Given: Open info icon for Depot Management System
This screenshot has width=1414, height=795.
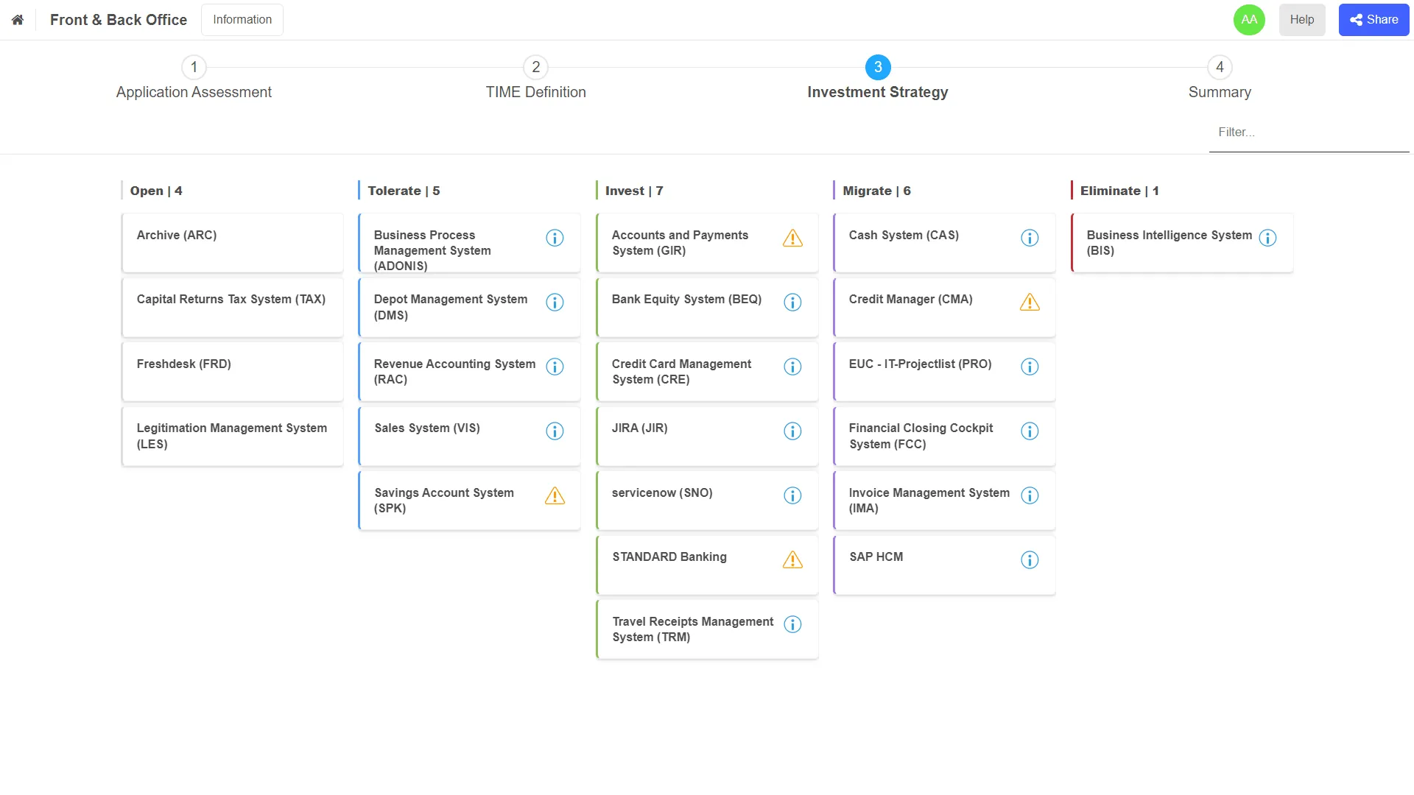Looking at the screenshot, I should [x=555, y=303].
